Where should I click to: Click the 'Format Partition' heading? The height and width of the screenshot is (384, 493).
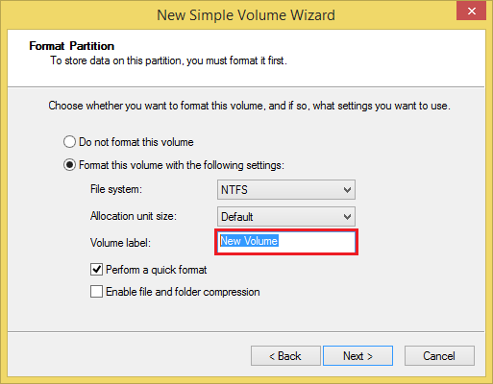[x=72, y=46]
